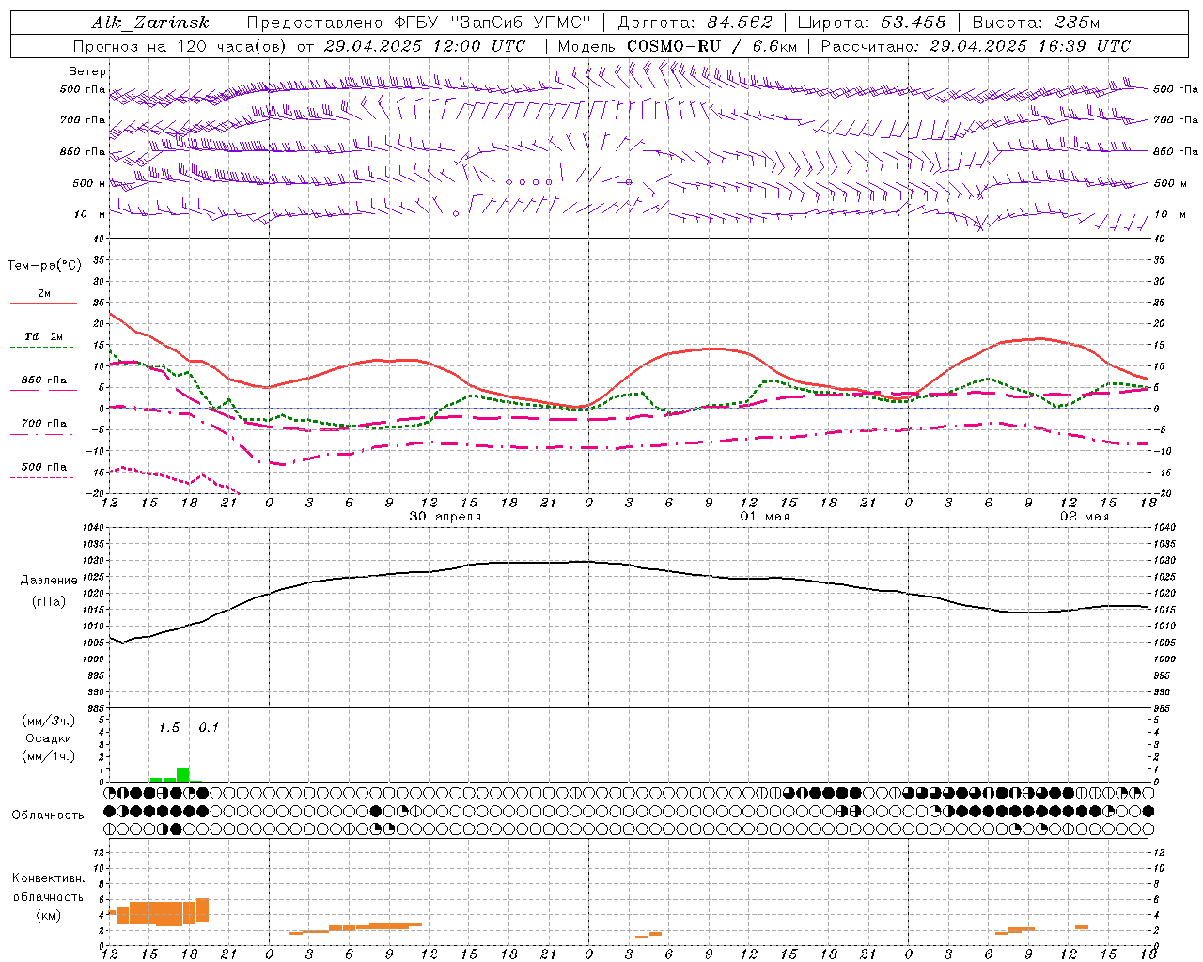Click the '700 гПа' temperature legend entry

click(x=44, y=424)
